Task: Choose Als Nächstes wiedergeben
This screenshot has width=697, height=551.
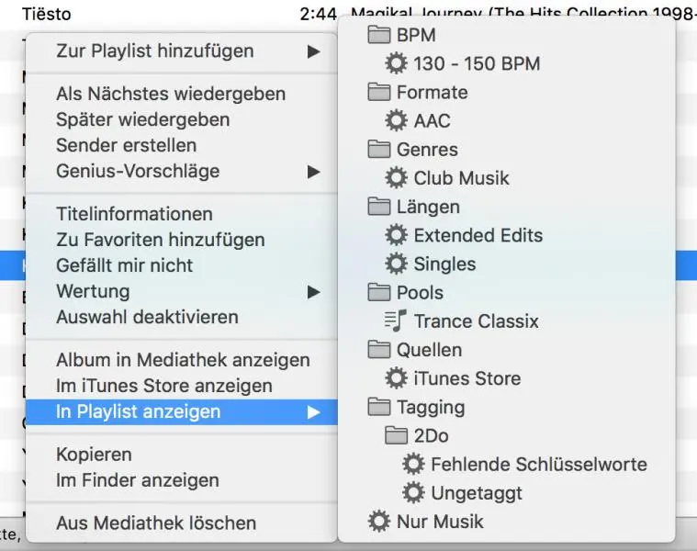Action: 171,94
